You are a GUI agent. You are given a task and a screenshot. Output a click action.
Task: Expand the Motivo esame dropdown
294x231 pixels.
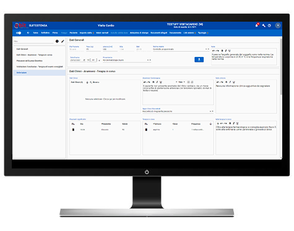(207, 49)
